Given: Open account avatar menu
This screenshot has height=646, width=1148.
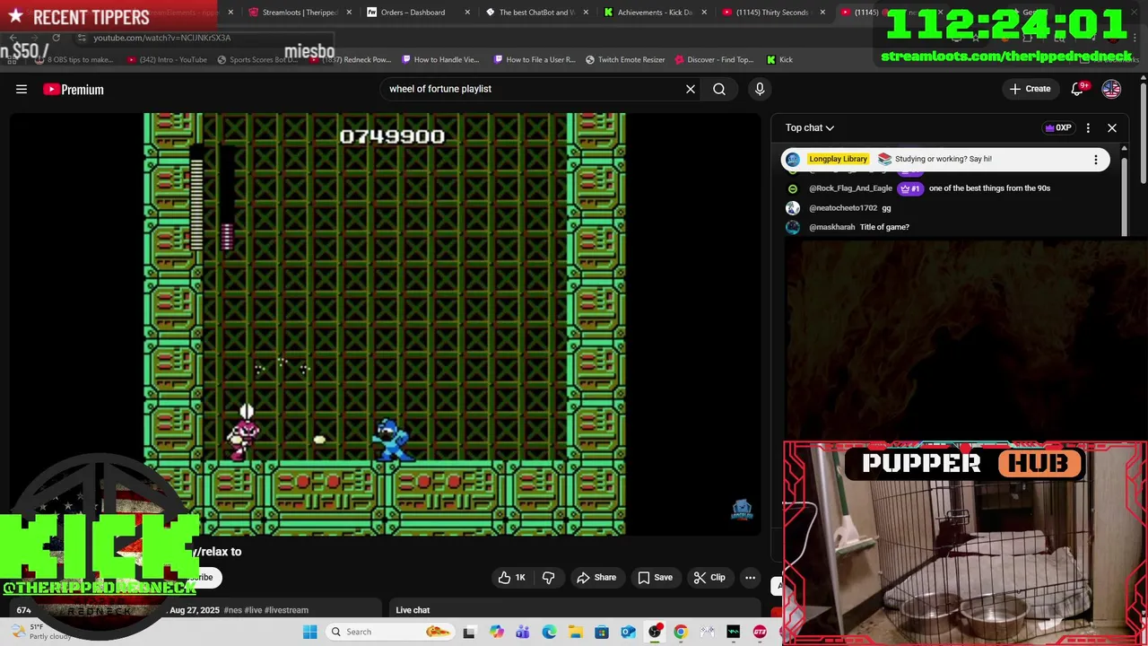Looking at the screenshot, I should click(x=1111, y=89).
